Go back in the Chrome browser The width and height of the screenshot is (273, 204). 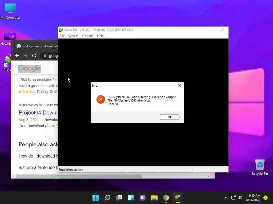click(17, 56)
